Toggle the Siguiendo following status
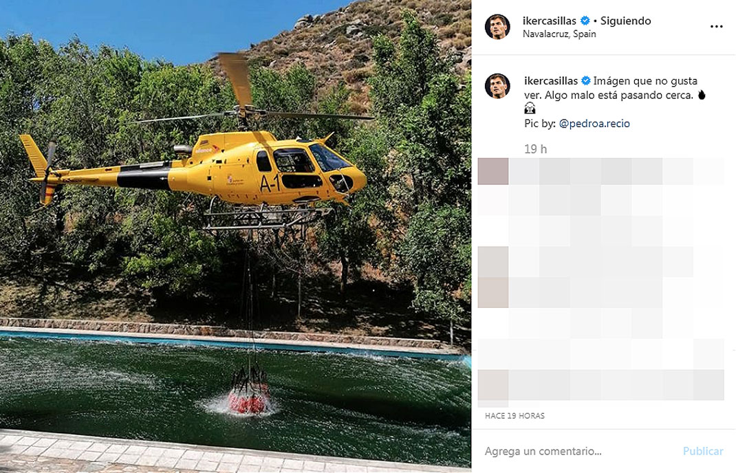The height and width of the screenshot is (473, 736). click(x=626, y=21)
